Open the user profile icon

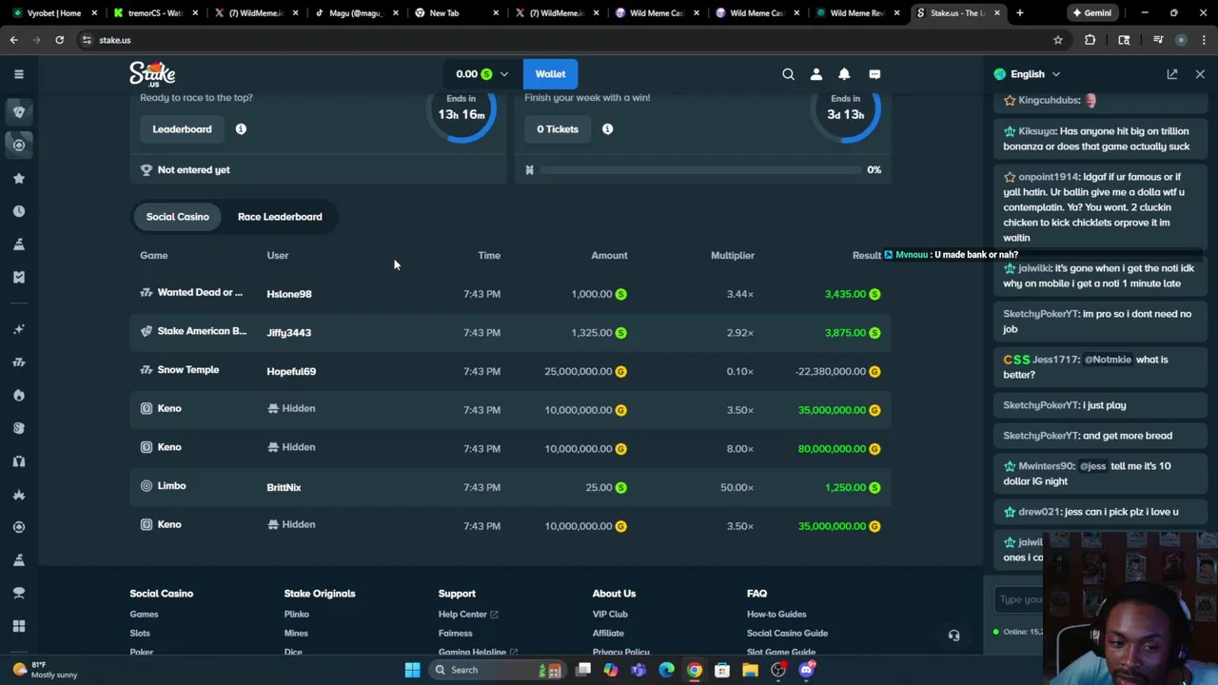pos(815,74)
